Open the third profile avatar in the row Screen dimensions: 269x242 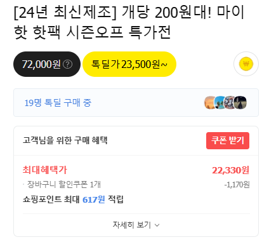tap(230, 102)
